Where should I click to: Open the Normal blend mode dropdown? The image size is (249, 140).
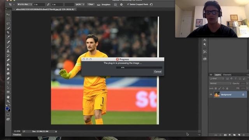pos(220,83)
